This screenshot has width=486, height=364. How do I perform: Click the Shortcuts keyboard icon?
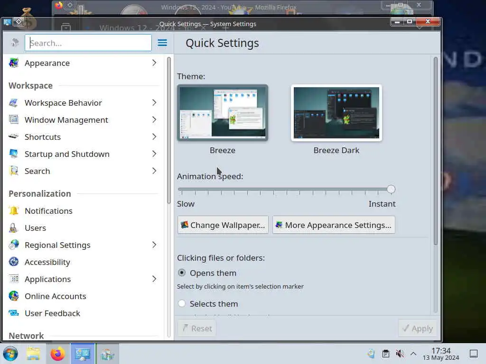pyautogui.click(x=14, y=136)
